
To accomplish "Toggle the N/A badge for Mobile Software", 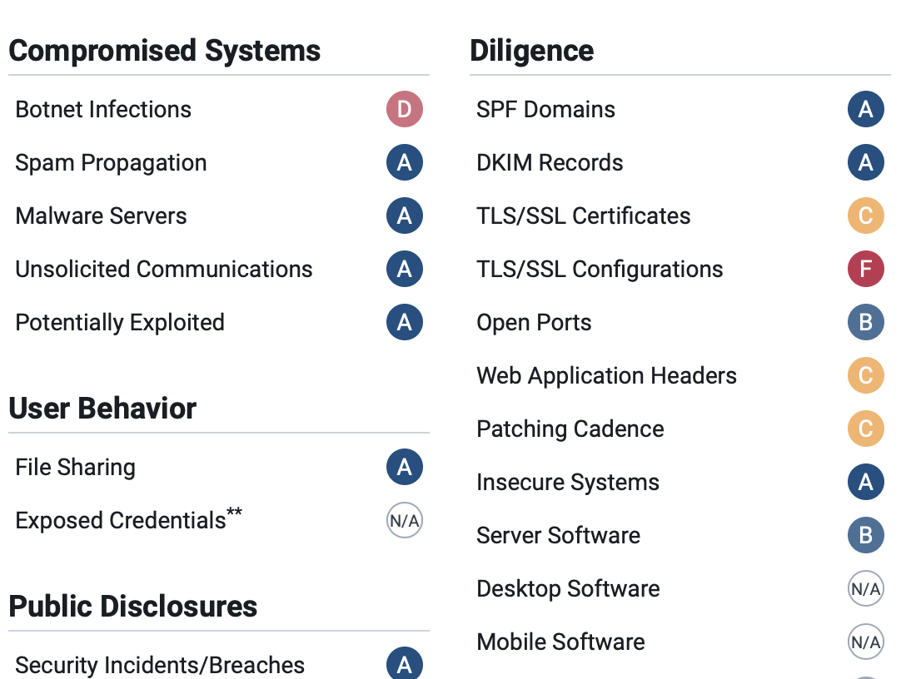I will tap(865, 642).
